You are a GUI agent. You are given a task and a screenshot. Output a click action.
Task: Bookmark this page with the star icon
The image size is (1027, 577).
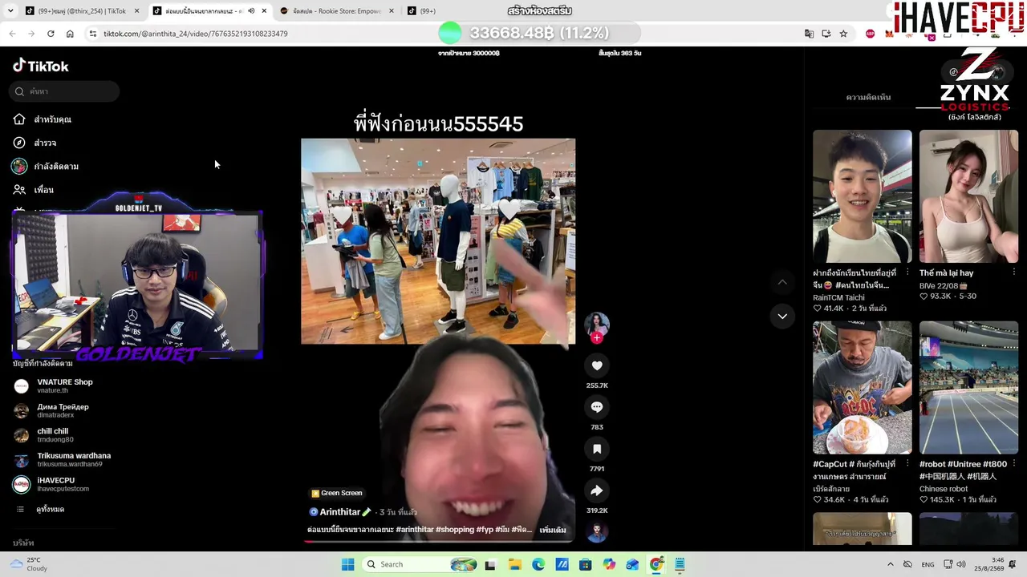click(843, 34)
